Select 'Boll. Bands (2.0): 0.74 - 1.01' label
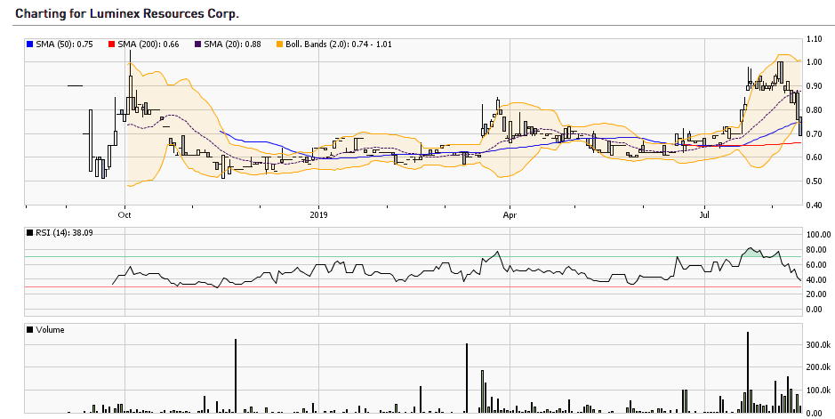 point(339,44)
